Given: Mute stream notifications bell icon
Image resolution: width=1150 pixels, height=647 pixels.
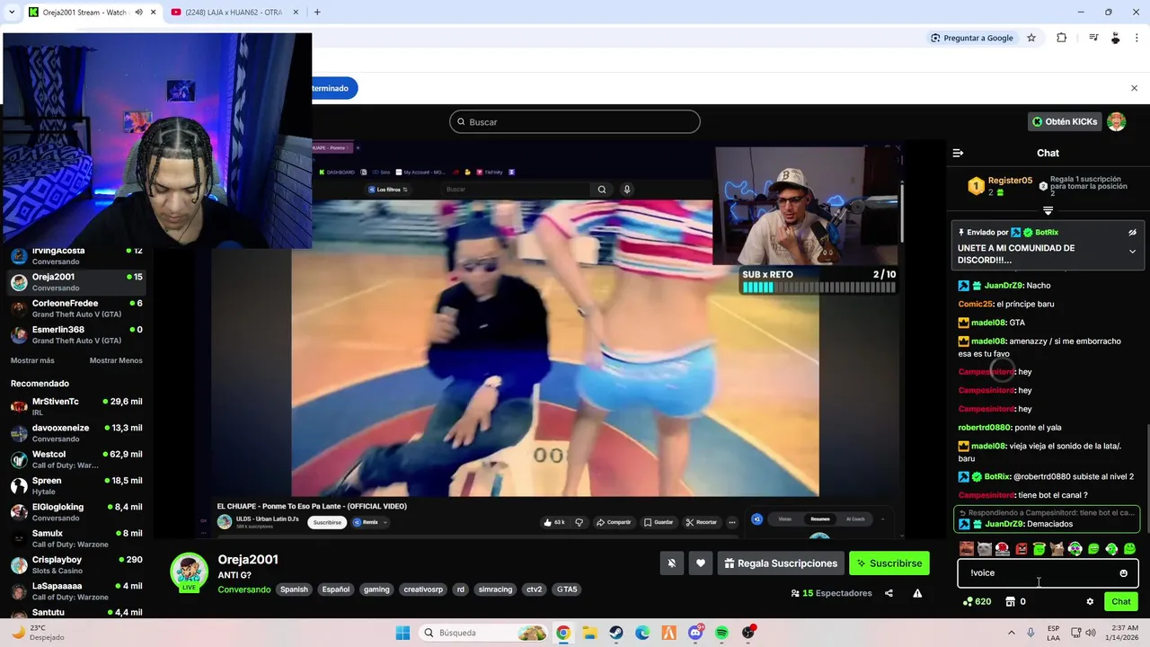Looking at the screenshot, I should click(x=671, y=563).
